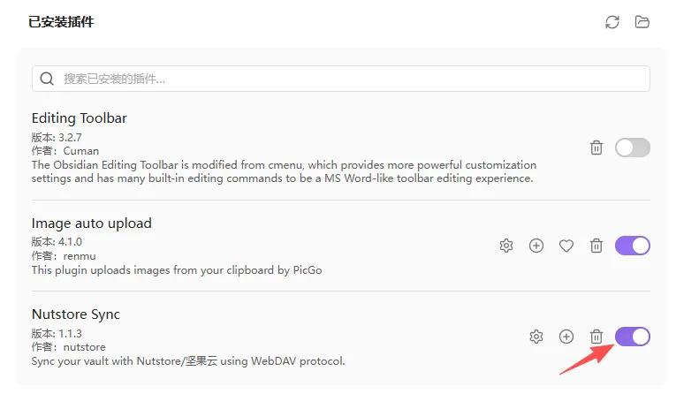Click the Editing Toolbar description text
Viewport: 699px width, 409px height.
coord(284,171)
